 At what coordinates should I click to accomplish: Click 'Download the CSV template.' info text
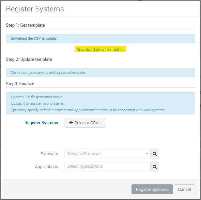[34, 38]
